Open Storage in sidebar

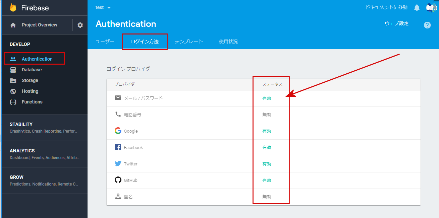(x=30, y=80)
